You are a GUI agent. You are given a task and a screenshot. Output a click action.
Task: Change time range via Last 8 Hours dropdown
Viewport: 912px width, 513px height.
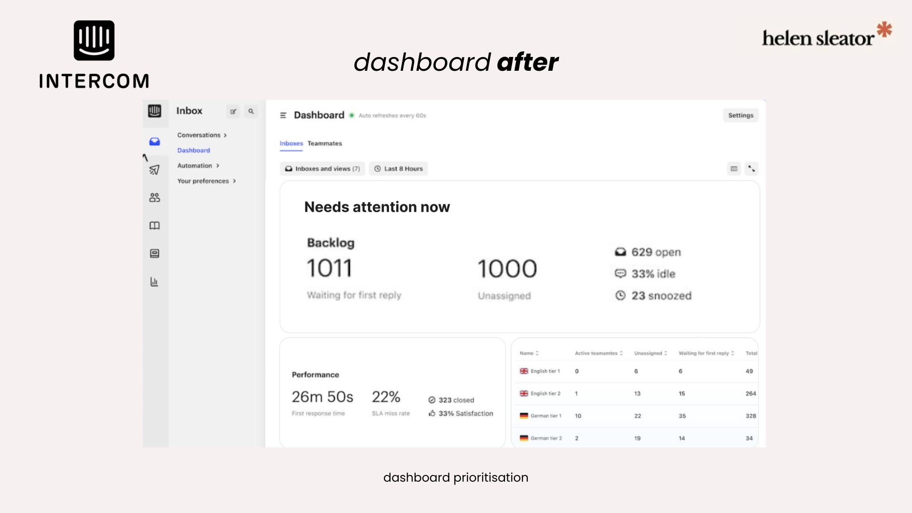(398, 169)
